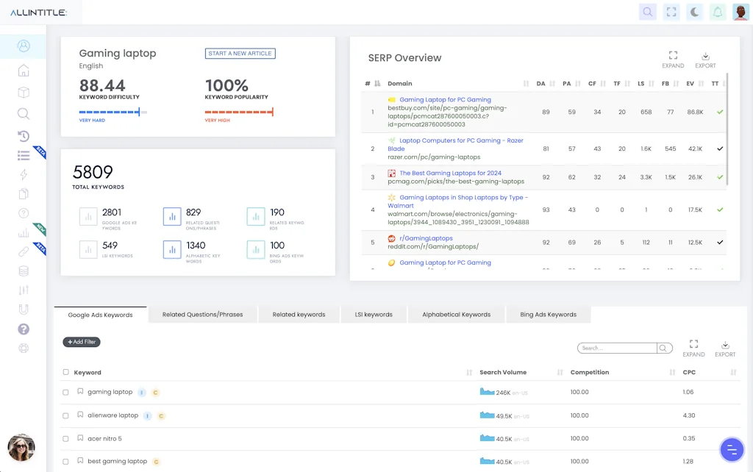Open the history clock icon in sidebar
The image size is (753, 472).
tap(24, 135)
